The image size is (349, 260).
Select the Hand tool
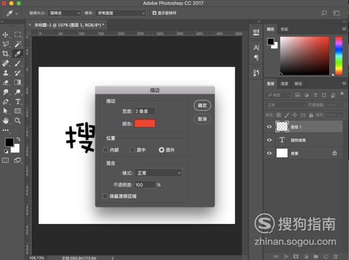(x=5, y=121)
